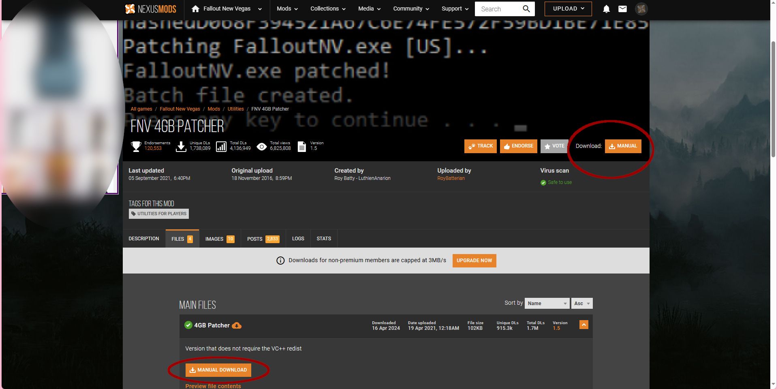The height and width of the screenshot is (389, 778).
Task: Expand the Fallout New Vegas game dropdown
Action: 260,9
